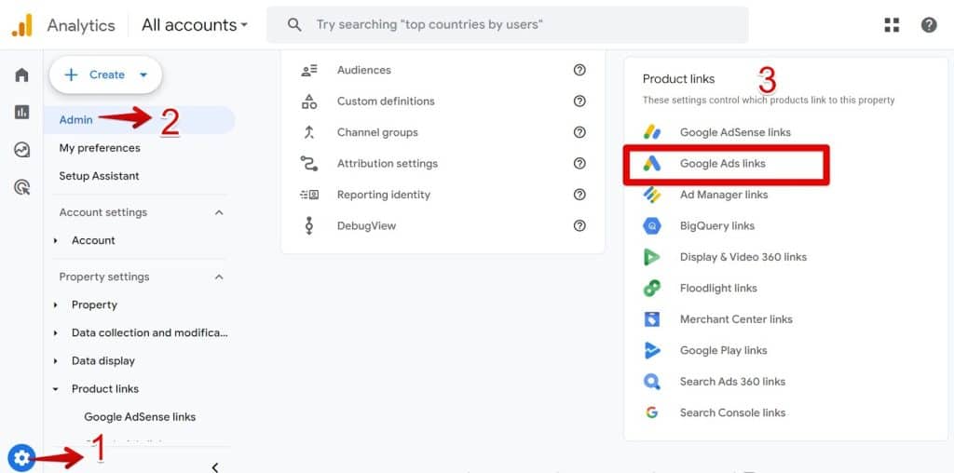Expand the Data display item
954x473 pixels.
(55, 361)
